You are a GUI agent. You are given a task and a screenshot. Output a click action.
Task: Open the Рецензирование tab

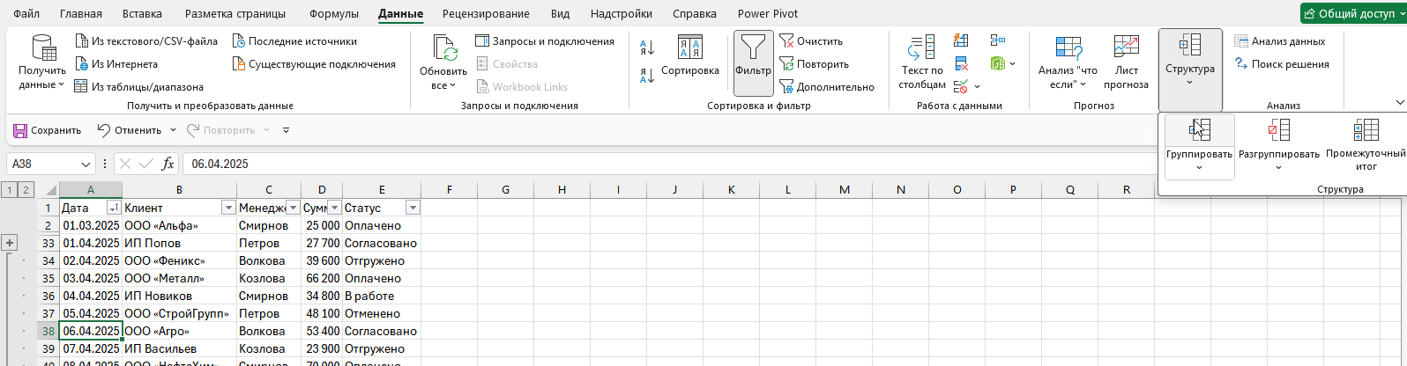(x=486, y=14)
